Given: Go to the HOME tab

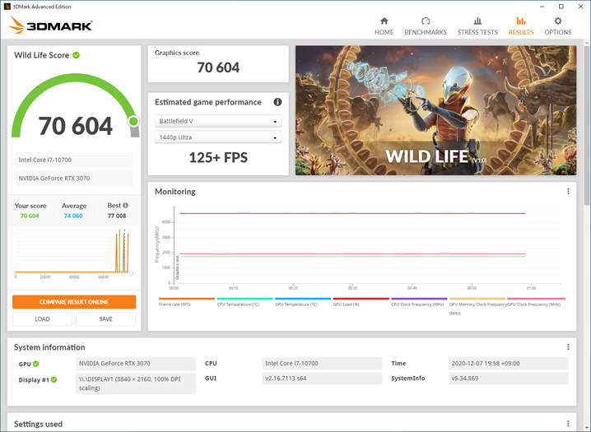Looking at the screenshot, I should point(384,26).
